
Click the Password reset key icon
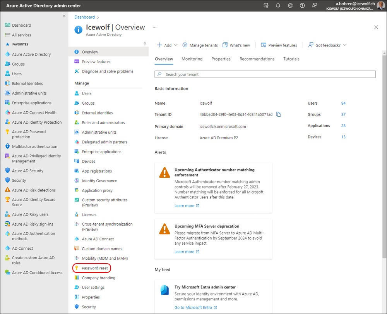coord(77,268)
